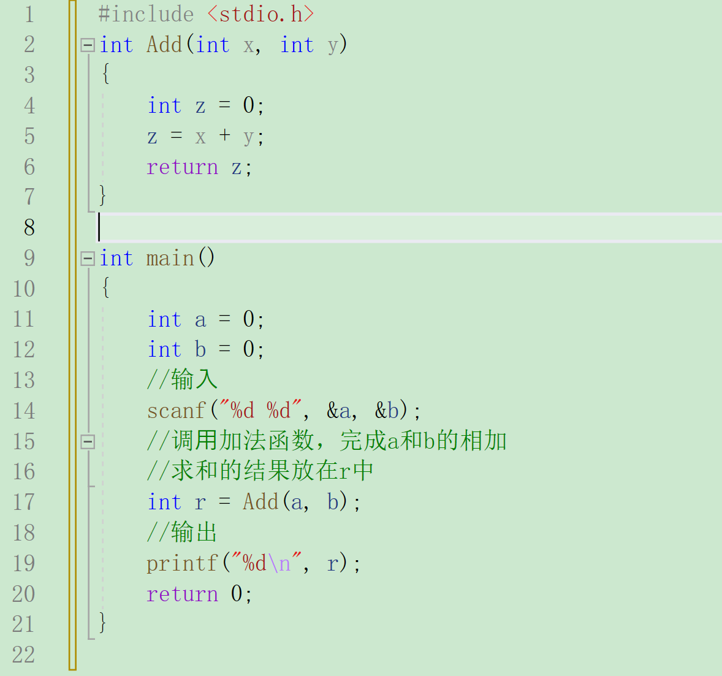Viewport: 722px width, 676px height.
Task: Click 'int z = 0;' statement
Action: [x=206, y=105]
